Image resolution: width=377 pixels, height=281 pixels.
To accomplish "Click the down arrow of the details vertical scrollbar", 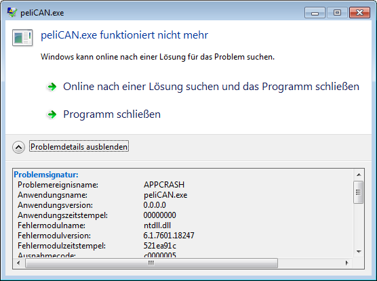I will pos(359,252).
